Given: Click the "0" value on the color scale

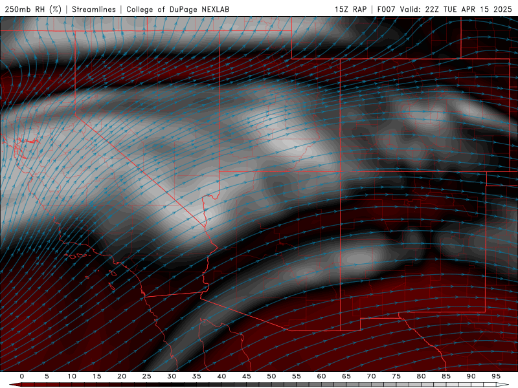Looking at the screenshot, I should click(22, 376).
